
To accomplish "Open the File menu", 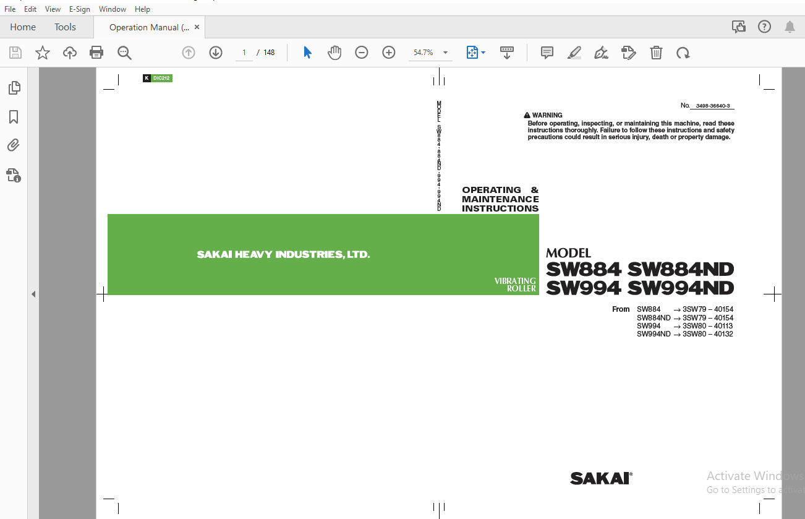I will (10, 9).
